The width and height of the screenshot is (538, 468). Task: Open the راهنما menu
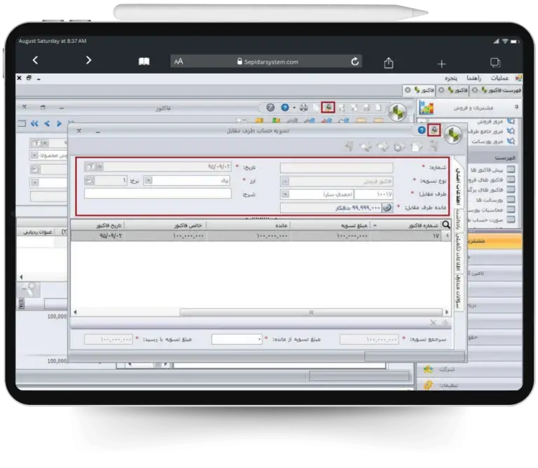click(x=474, y=78)
